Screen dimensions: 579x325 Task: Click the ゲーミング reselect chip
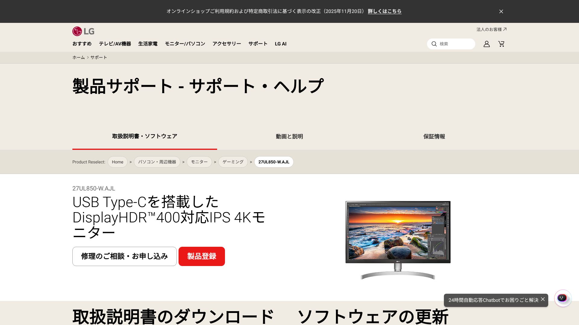[x=233, y=162]
